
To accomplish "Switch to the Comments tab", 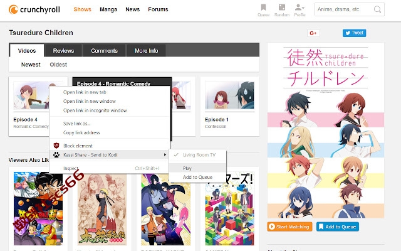I will pyautogui.click(x=105, y=51).
